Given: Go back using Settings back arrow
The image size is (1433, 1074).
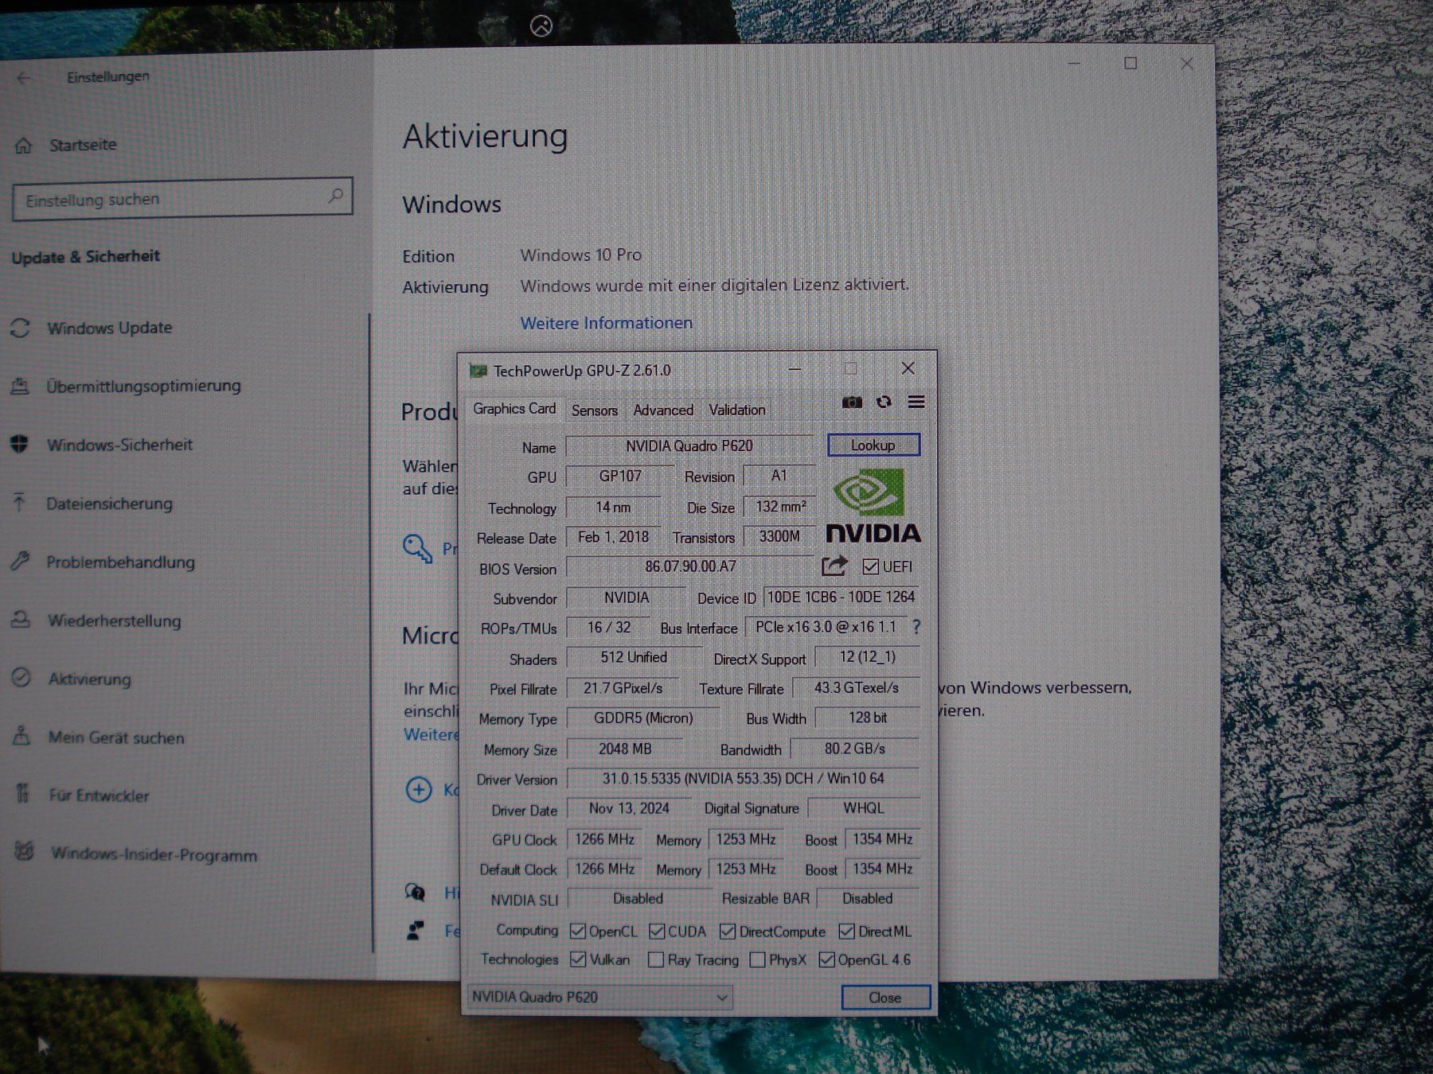Looking at the screenshot, I should (24, 77).
